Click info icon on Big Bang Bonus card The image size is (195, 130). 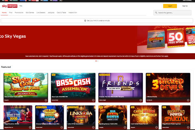tap(125, 127)
